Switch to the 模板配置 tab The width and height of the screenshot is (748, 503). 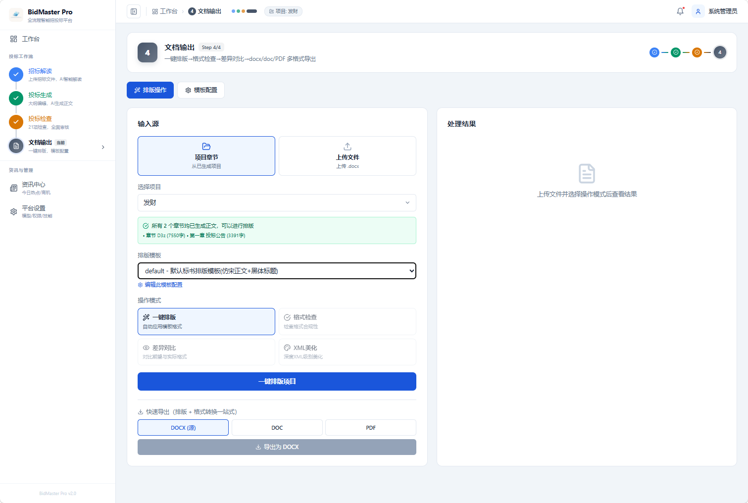coord(201,90)
